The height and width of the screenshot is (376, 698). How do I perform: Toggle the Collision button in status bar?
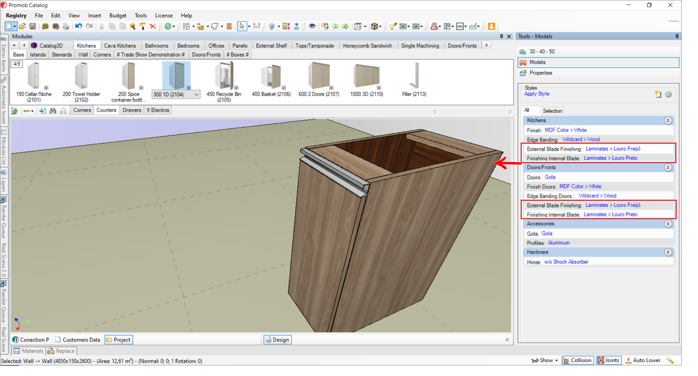coord(577,360)
